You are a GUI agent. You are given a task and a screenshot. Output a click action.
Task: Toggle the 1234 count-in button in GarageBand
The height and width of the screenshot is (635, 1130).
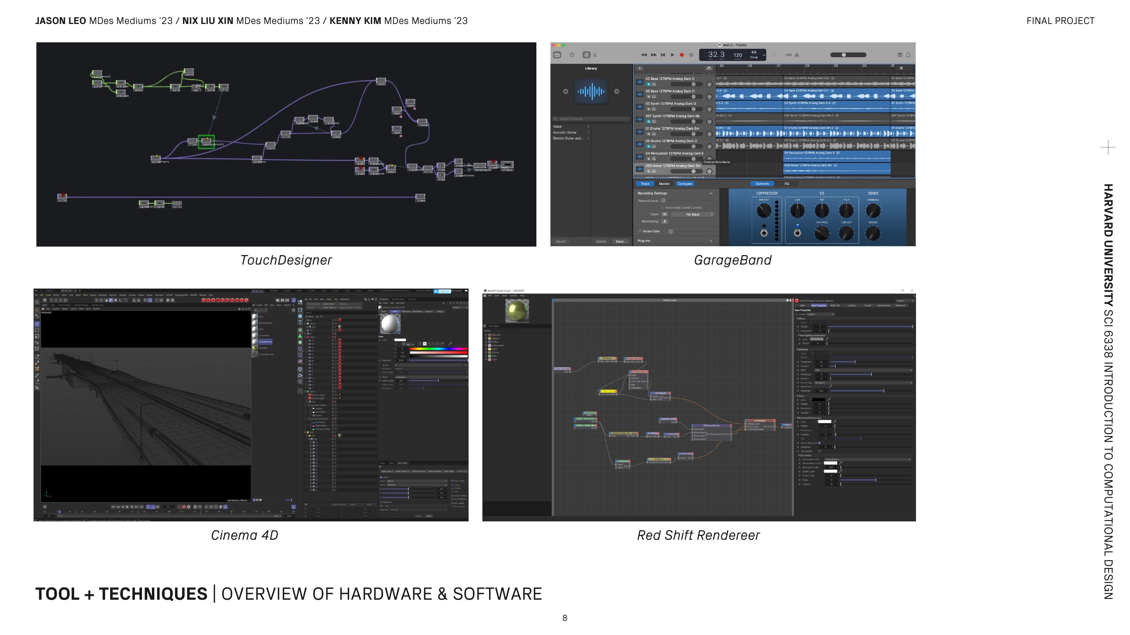tap(788, 55)
